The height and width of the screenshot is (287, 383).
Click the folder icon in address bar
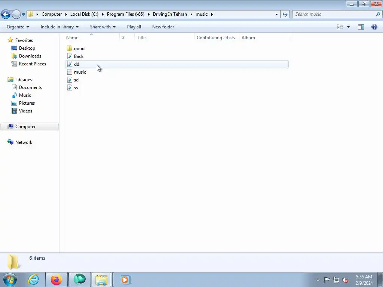click(x=30, y=14)
